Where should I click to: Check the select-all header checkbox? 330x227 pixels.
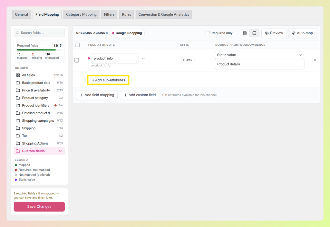[77, 45]
